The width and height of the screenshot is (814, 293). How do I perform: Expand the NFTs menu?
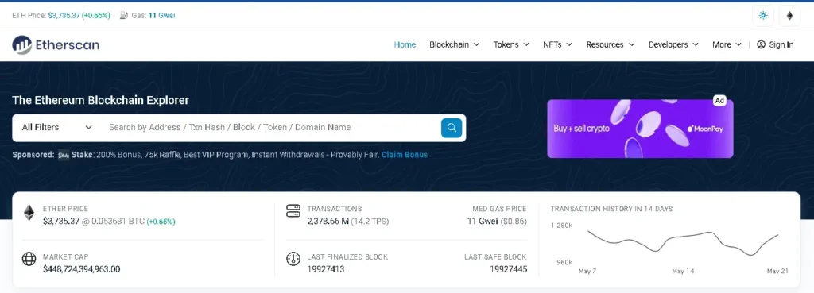click(x=557, y=44)
